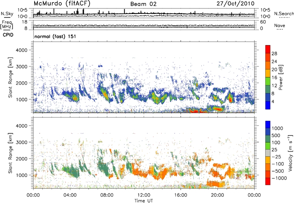The image size is (294, 203).
Task: Click the "18" frequency axis value
Action: (25, 22)
